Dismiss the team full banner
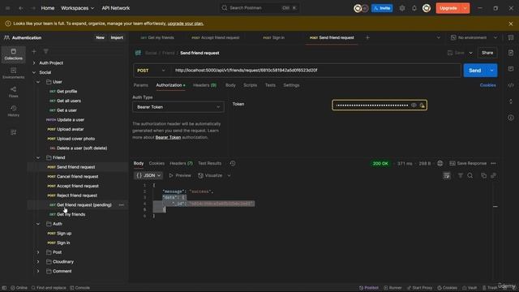 (511, 24)
